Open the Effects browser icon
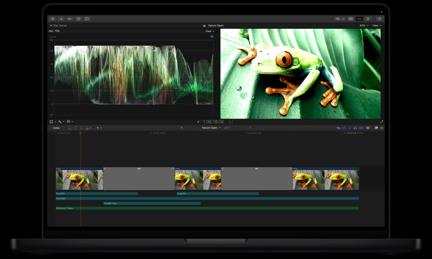Screen dimensions: 432x259 (376, 128)
